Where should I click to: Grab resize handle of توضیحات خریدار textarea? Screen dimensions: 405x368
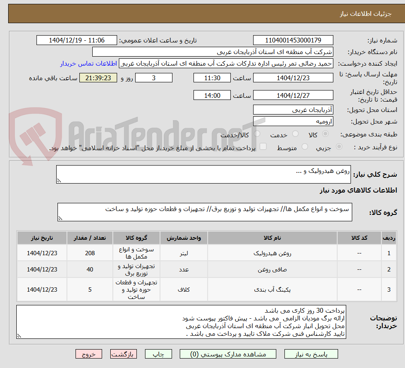coord(19,336)
